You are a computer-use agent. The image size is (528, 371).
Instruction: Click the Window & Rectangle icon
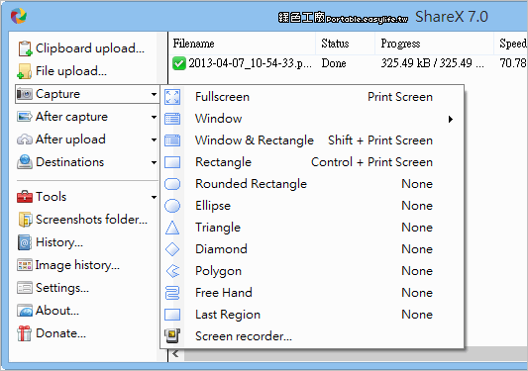(x=172, y=140)
